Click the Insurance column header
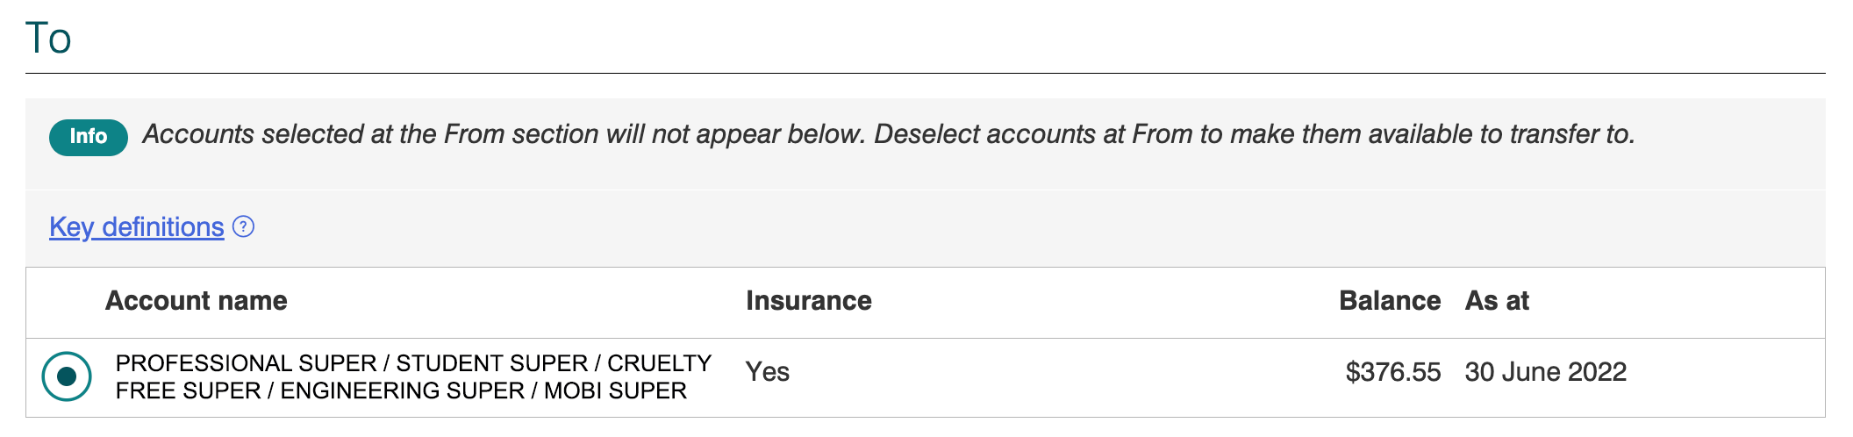This screenshot has height=437, width=1853. click(809, 301)
